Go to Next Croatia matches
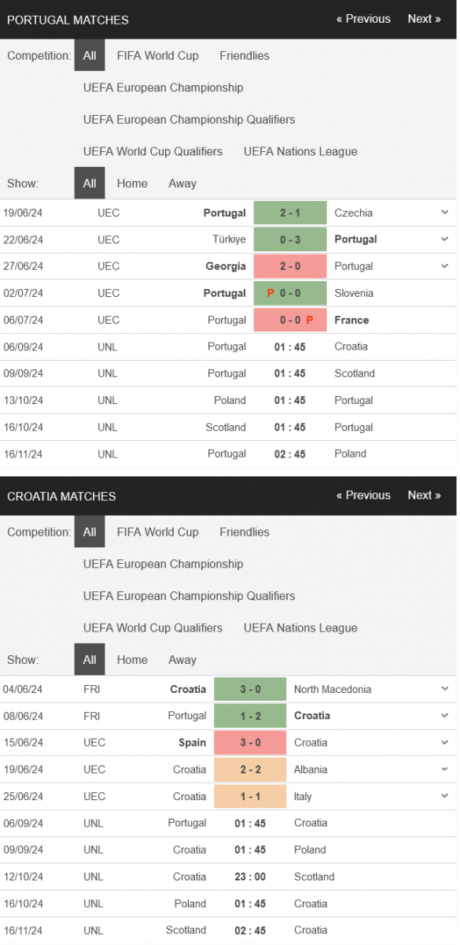460x945 pixels. 424,495
